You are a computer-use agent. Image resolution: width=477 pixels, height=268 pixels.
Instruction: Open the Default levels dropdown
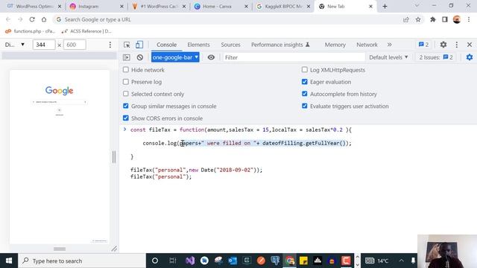coord(388,57)
